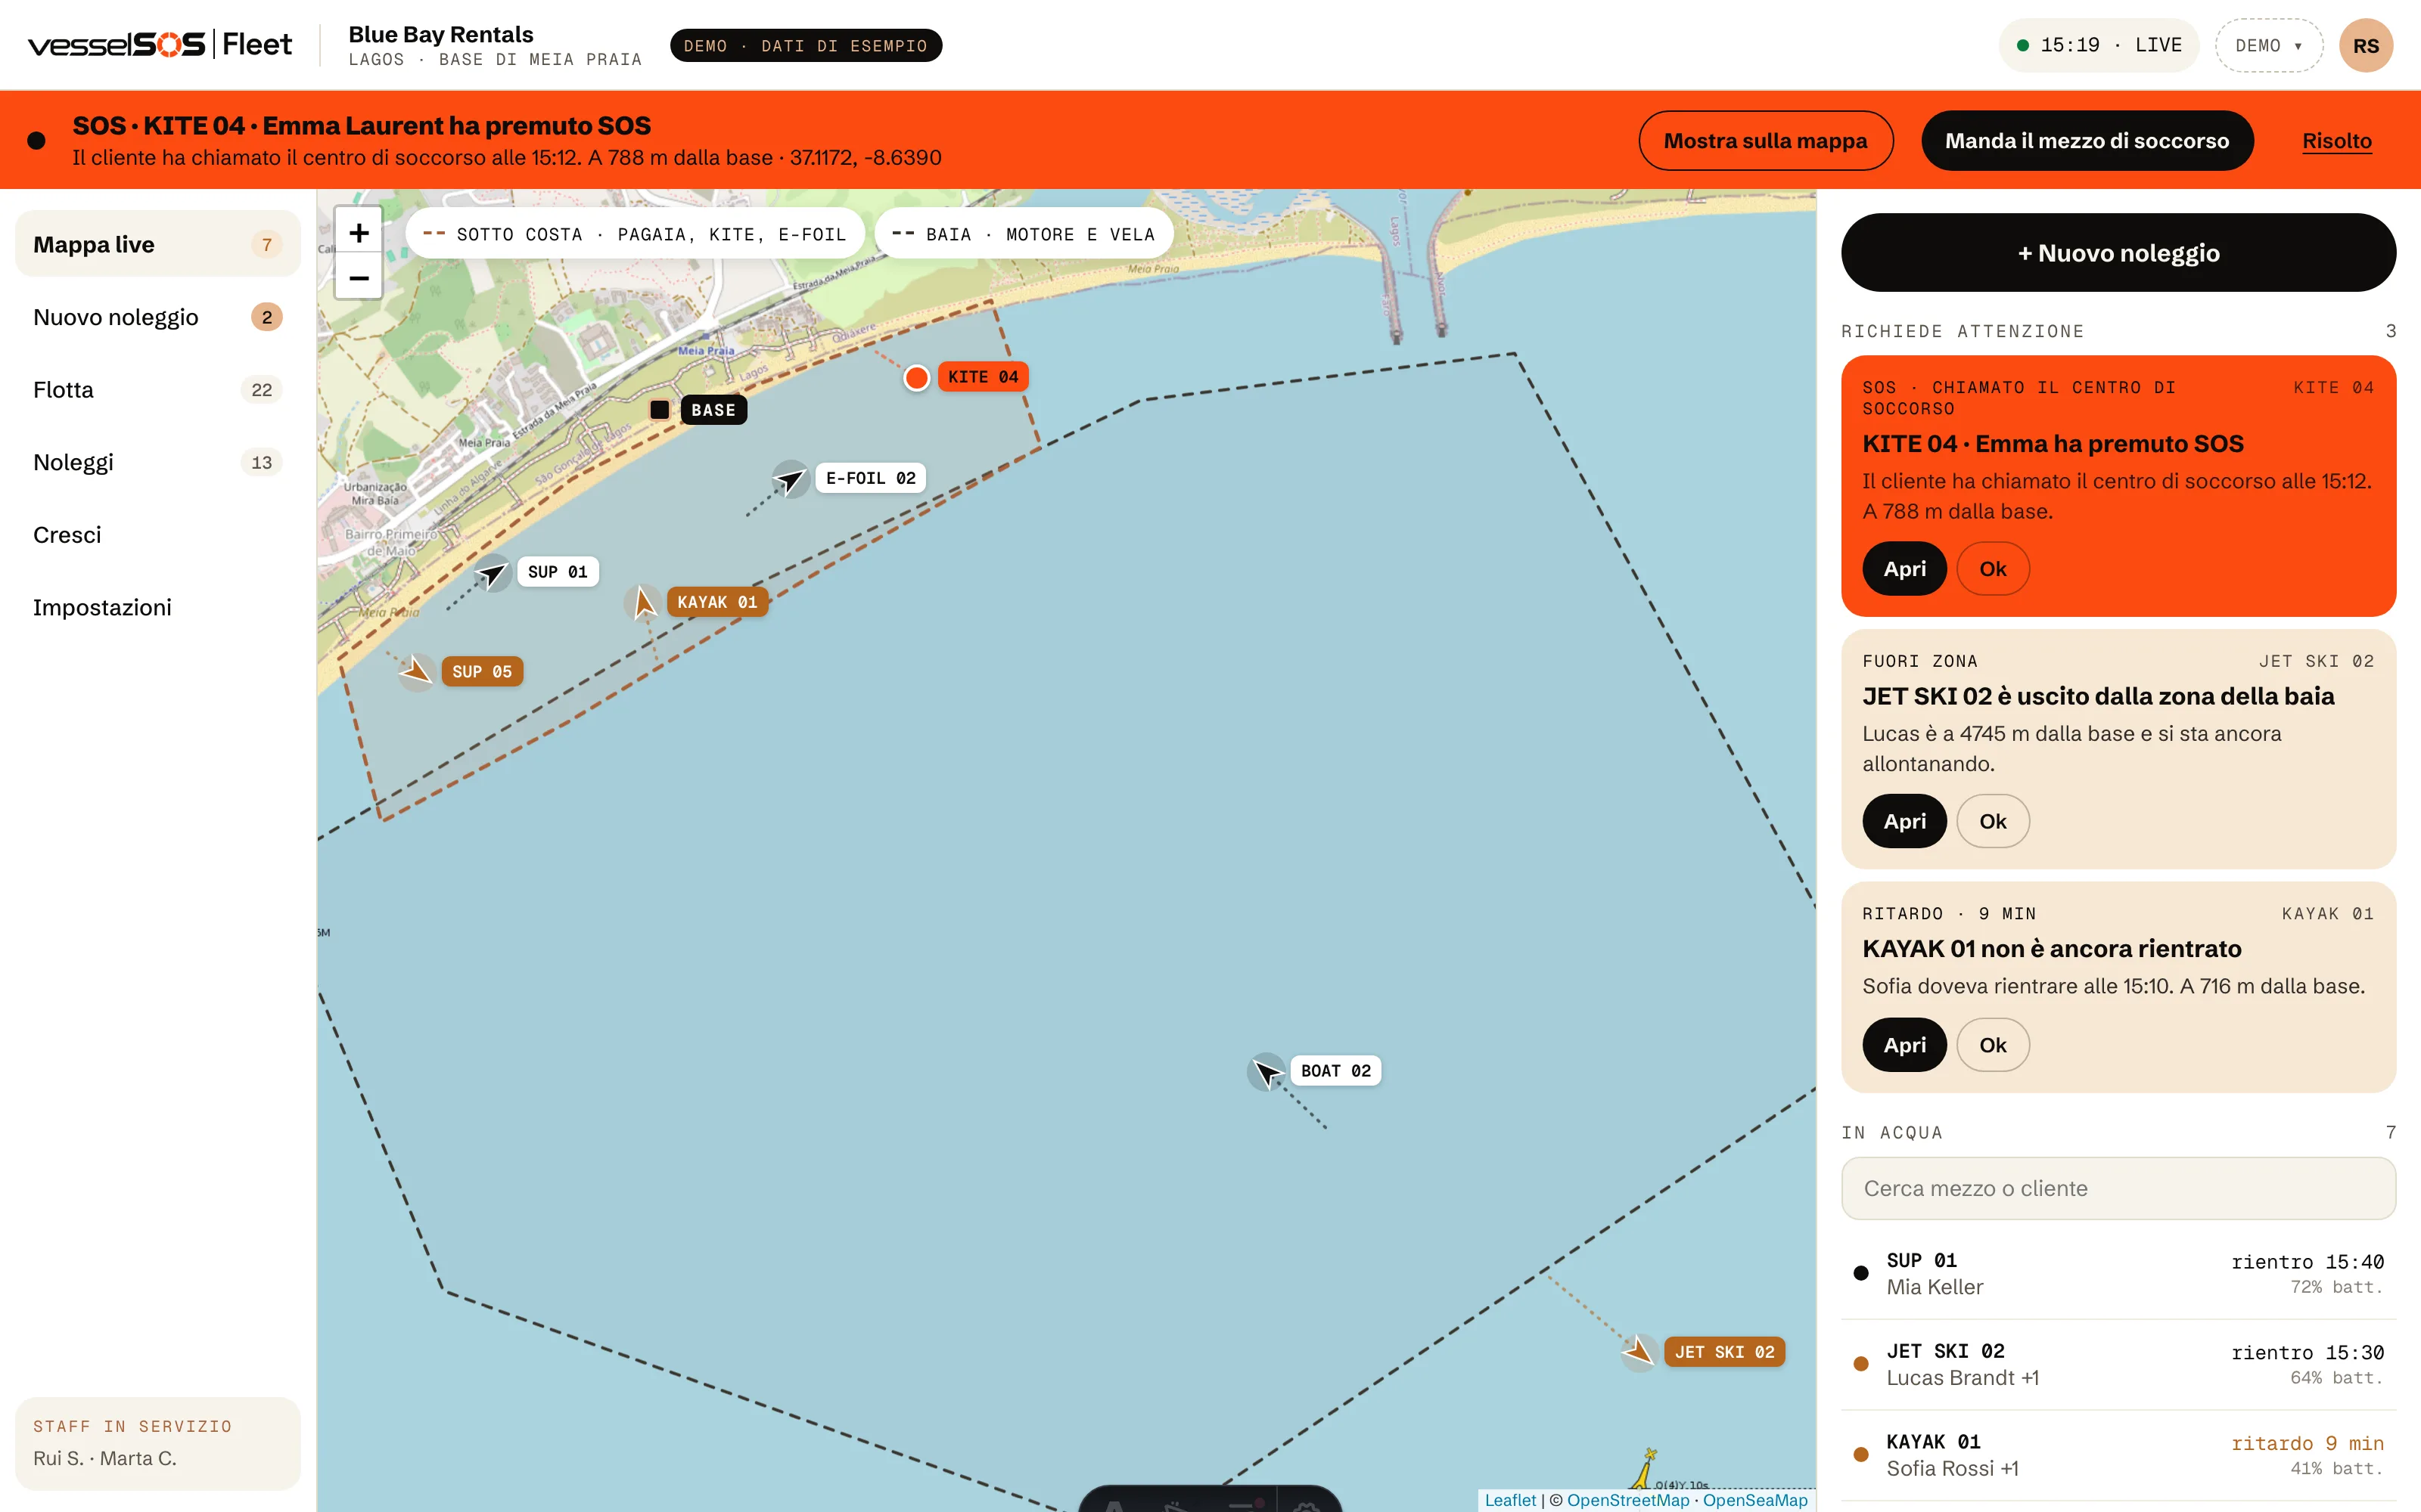
Task: Go to Nuovo noleggio in sidebar
Action: tap(158, 317)
